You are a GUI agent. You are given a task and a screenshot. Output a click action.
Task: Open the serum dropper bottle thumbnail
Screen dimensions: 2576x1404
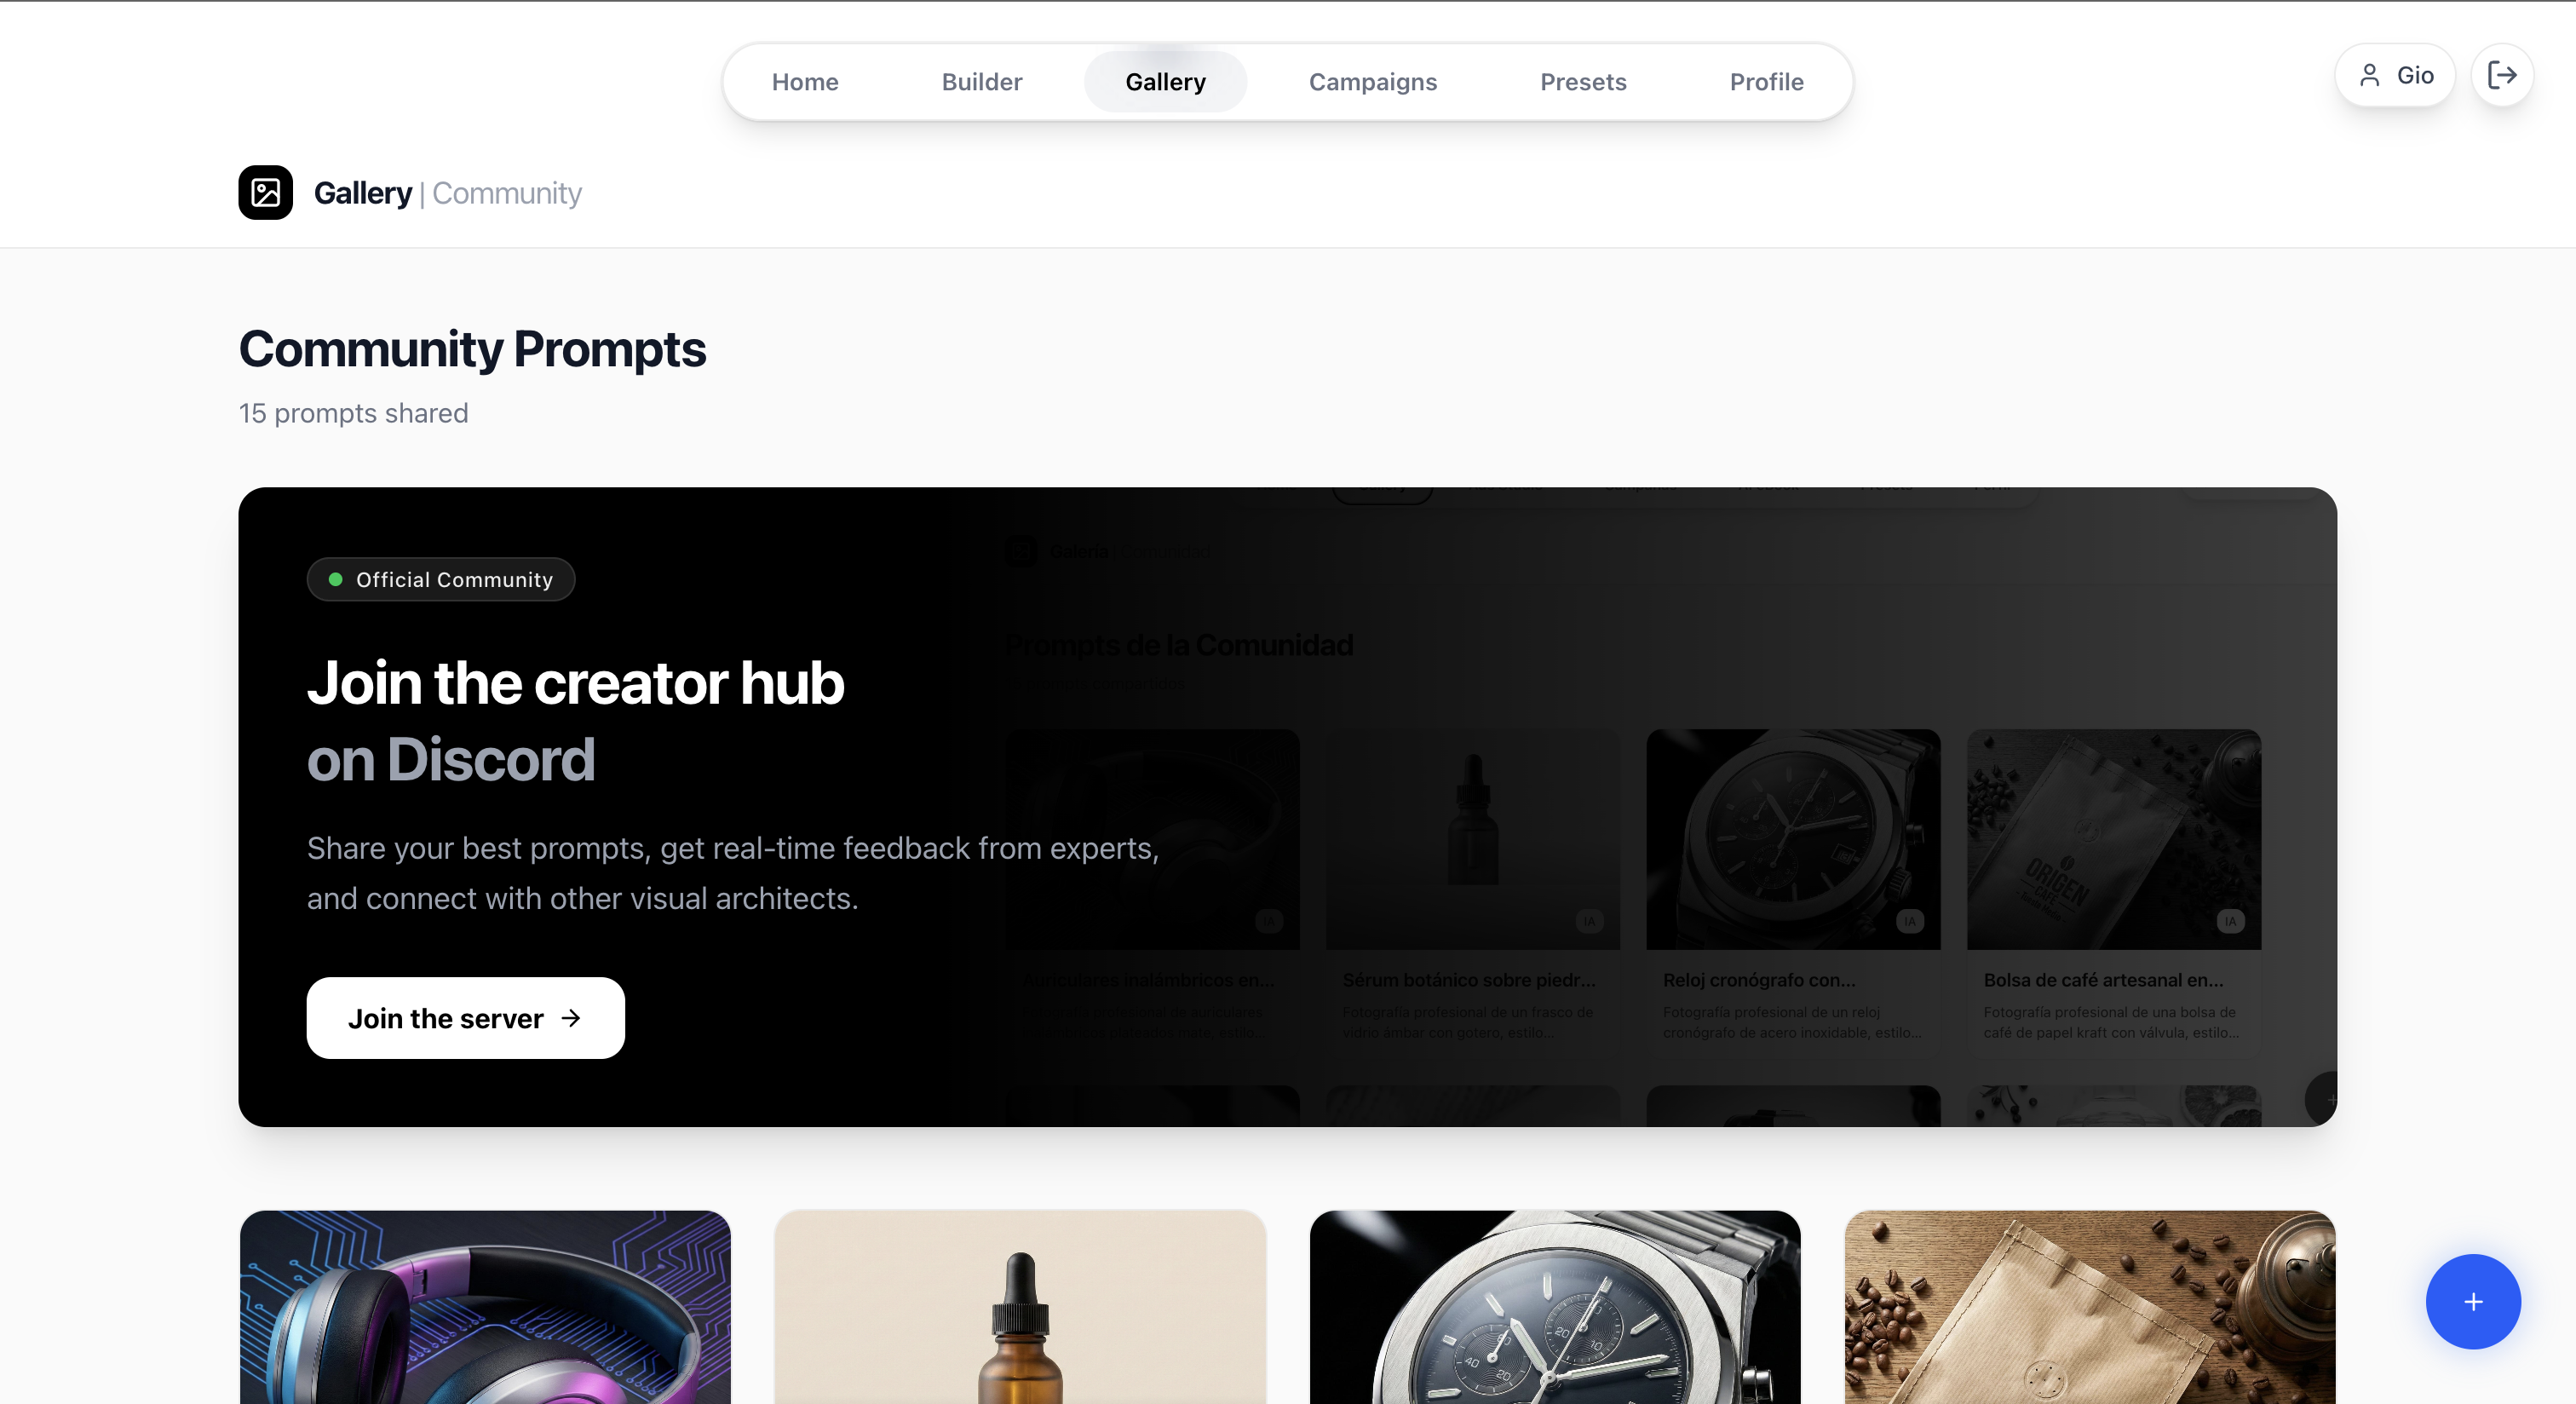[1020, 1307]
